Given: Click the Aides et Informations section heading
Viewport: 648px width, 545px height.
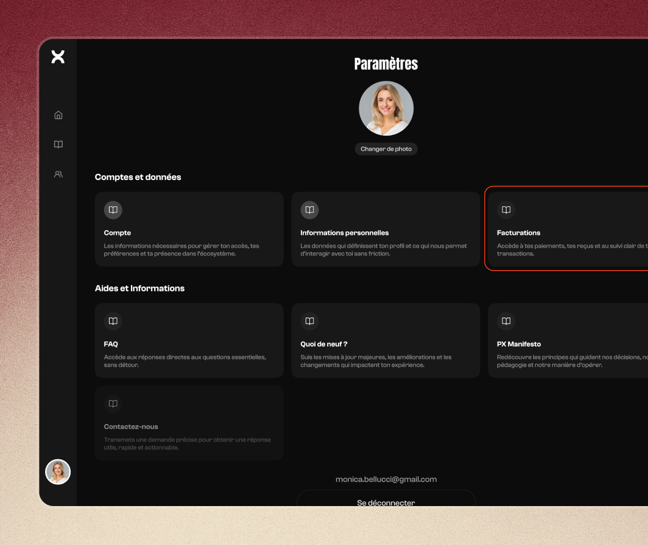Looking at the screenshot, I should (139, 288).
